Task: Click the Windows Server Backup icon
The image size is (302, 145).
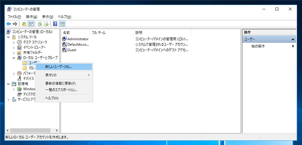Action: (x=20, y=89)
